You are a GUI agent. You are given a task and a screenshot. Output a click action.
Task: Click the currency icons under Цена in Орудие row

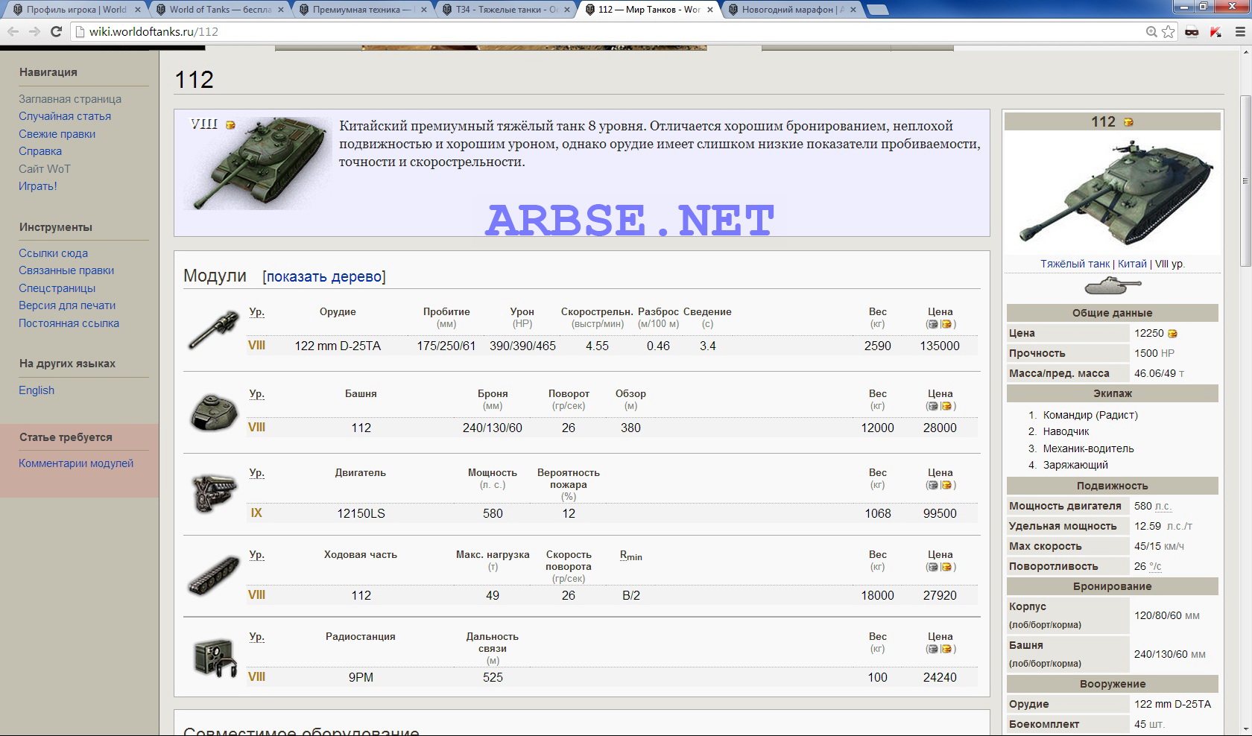[x=940, y=324]
